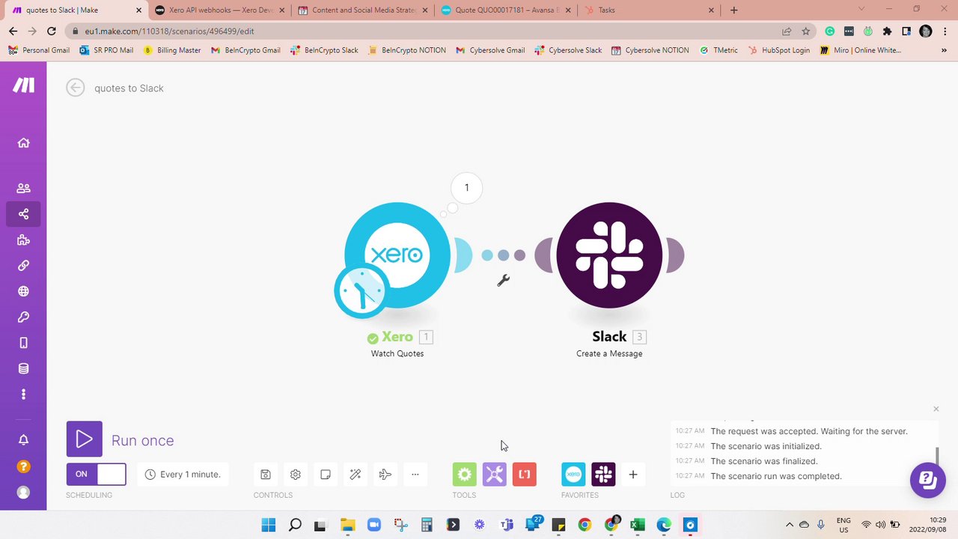Screen dimensions: 958x539
Task: Toggle the scheduling ON switch
Action: pyautogui.click(x=96, y=474)
